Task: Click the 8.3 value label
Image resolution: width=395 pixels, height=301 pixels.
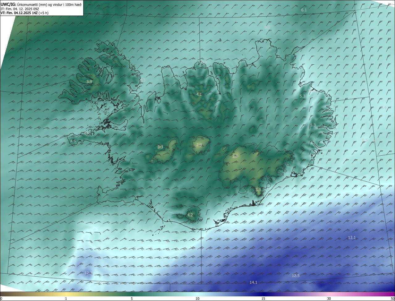Action: pos(143,80)
